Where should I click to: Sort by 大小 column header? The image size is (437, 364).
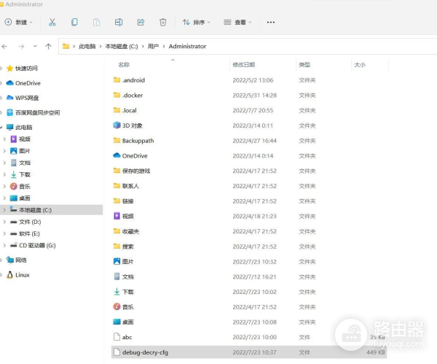point(360,65)
